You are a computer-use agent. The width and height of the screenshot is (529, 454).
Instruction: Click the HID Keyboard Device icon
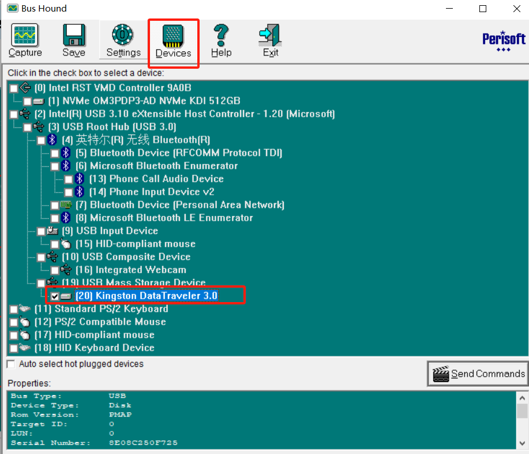pyautogui.click(x=25, y=347)
